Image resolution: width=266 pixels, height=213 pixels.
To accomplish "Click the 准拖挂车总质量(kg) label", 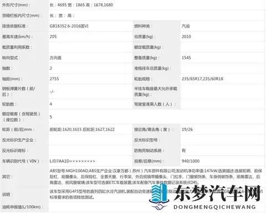I will point(153,69).
